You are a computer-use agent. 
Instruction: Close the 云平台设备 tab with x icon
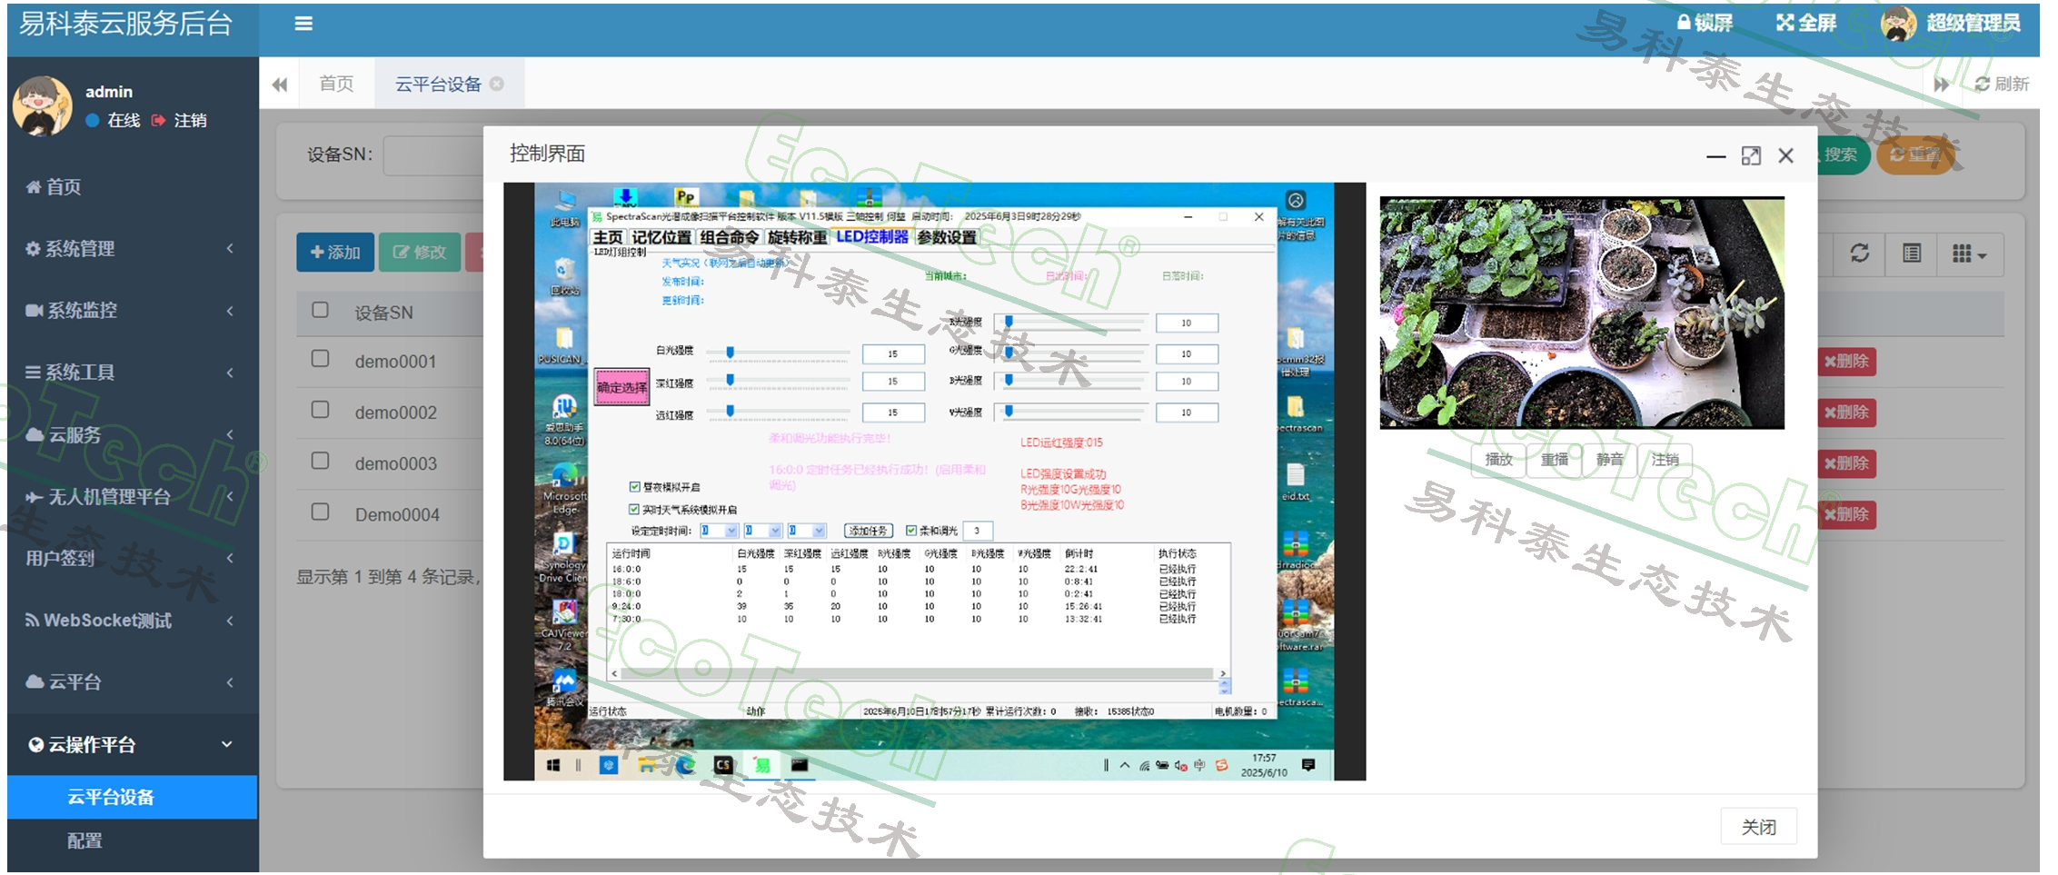[x=497, y=84]
